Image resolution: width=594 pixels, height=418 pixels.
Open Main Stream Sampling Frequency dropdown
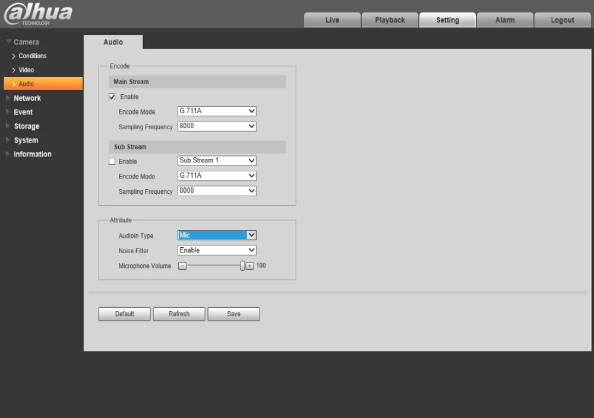pyautogui.click(x=217, y=126)
